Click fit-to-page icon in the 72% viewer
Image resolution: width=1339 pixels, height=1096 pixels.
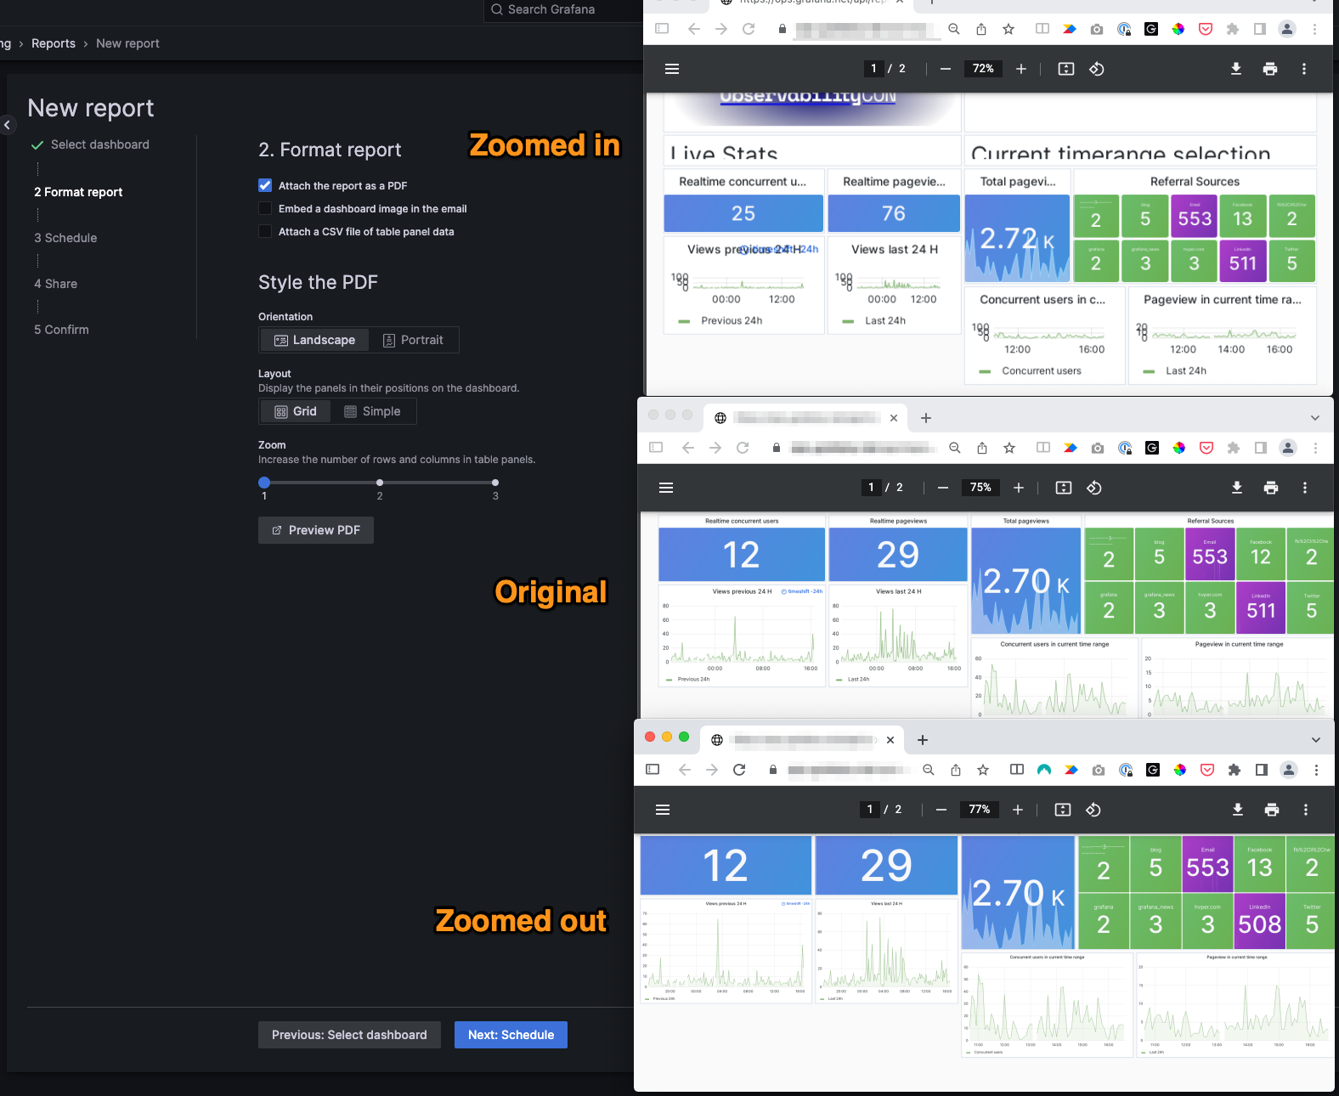(x=1066, y=69)
